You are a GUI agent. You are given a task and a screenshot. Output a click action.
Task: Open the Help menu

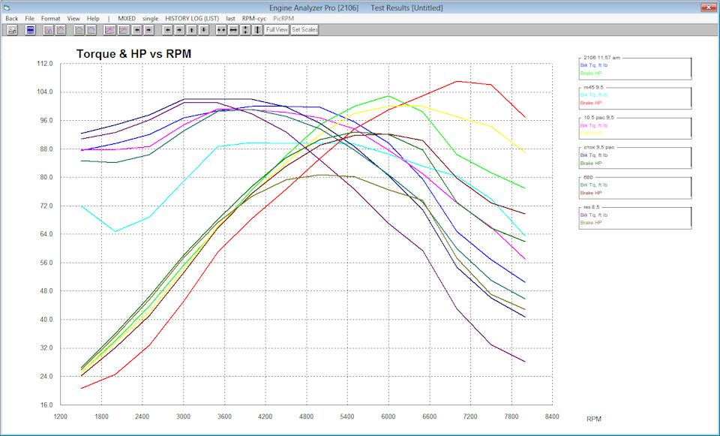coord(93,18)
